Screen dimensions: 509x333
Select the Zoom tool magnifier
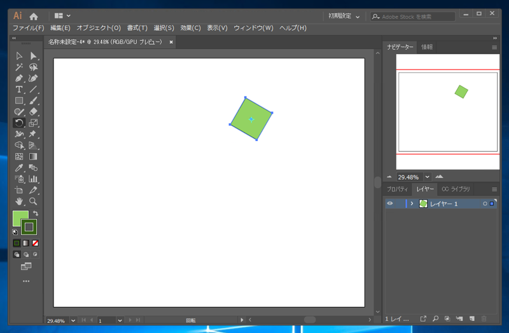point(33,201)
